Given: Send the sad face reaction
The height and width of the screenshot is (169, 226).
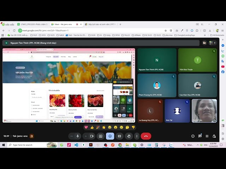Looking at the screenshot, I should click(121, 127).
